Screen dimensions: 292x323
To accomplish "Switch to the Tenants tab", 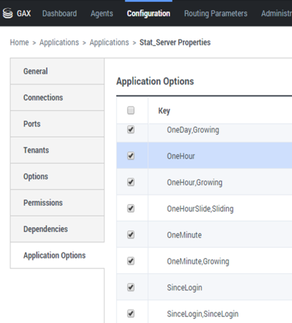I will [x=57, y=150].
